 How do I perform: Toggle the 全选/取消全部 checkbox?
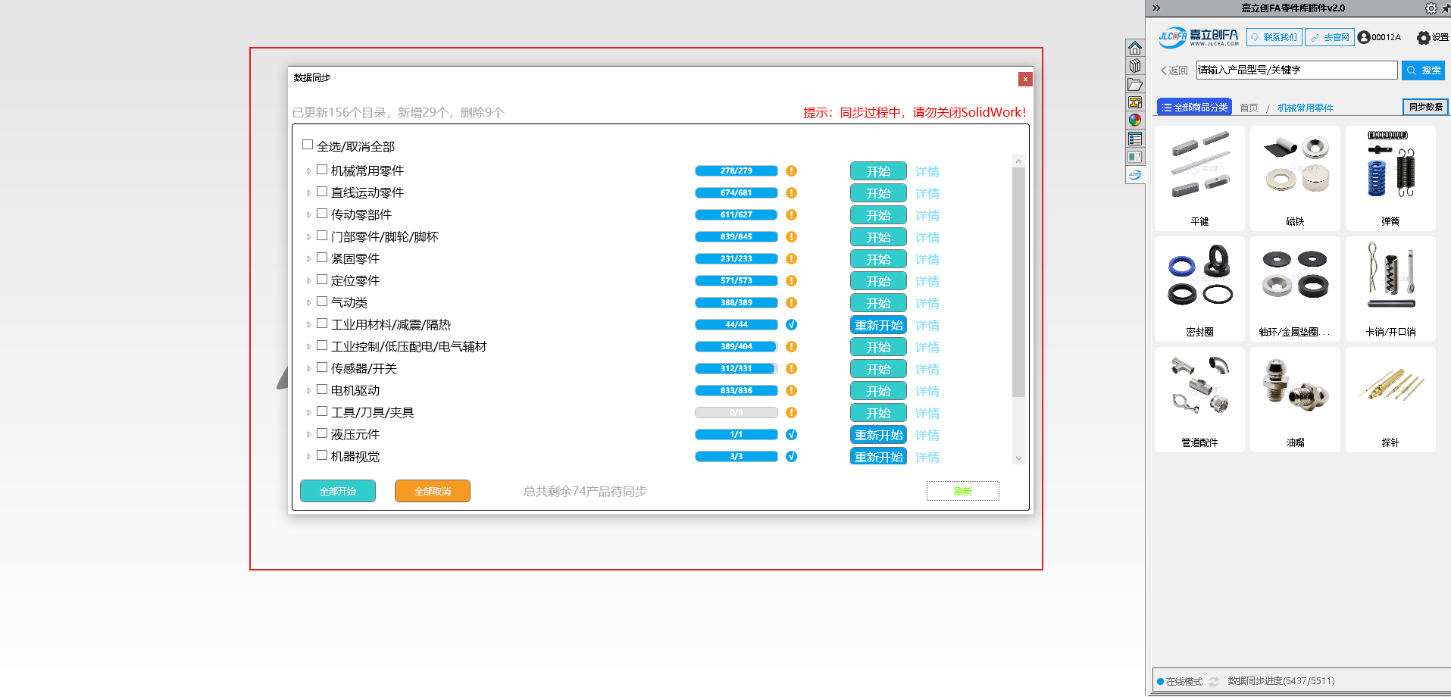(x=308, y=145)
